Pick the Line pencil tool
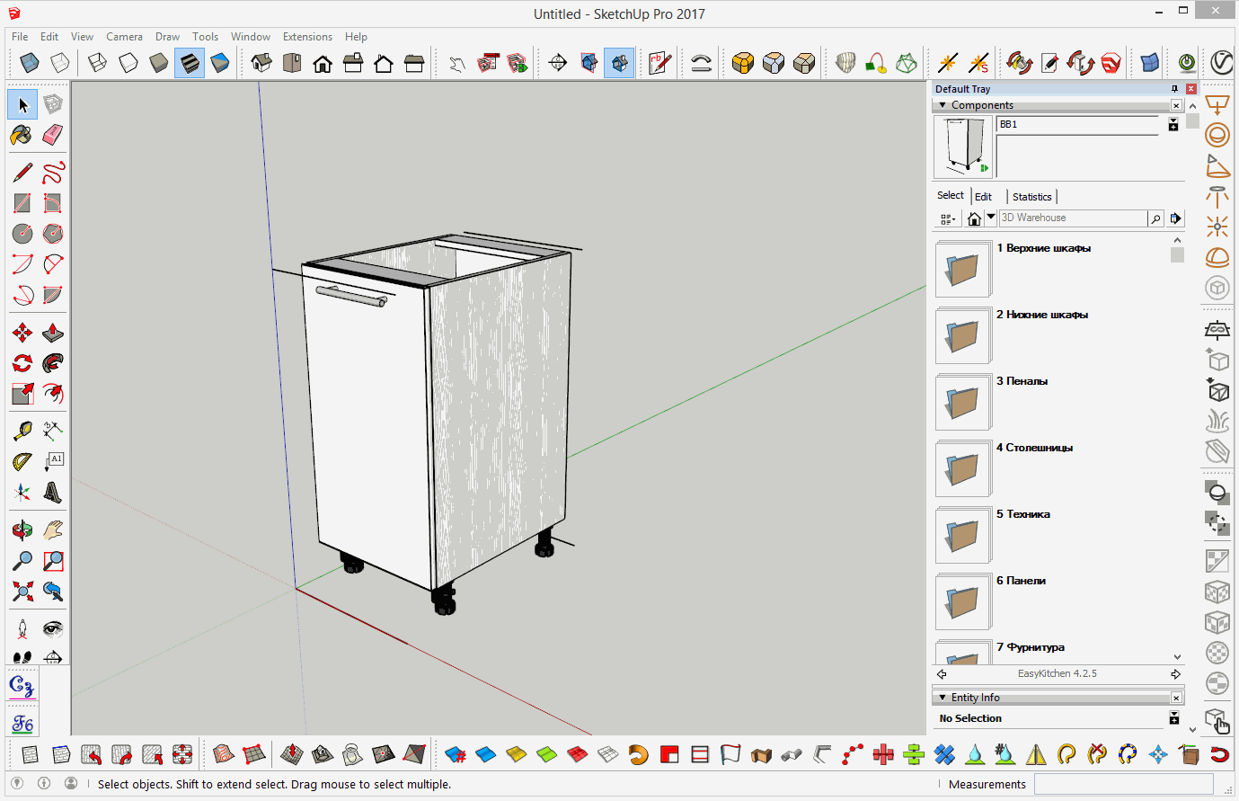Viewport: 1239px width, 801px height. (22, 173)
